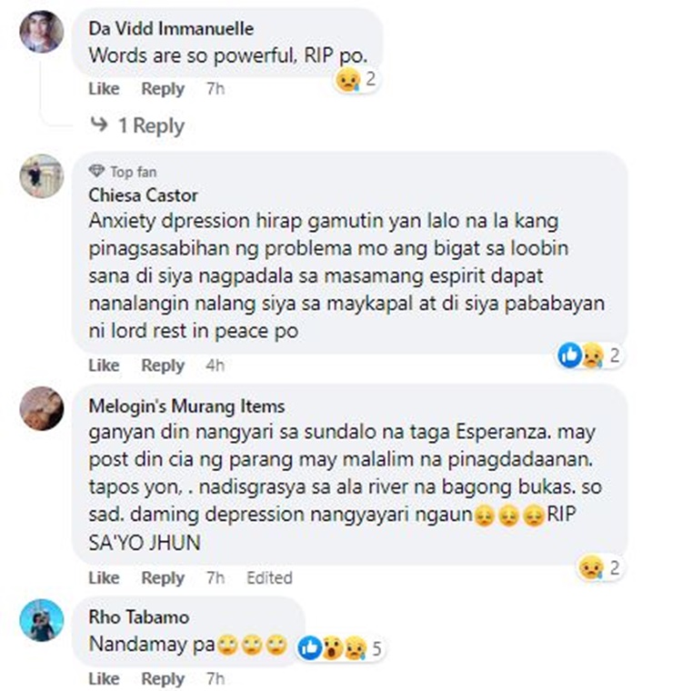Click the Top fan diamond badge icon
The width and height of the screenshot is (682, 691).
click(x=96, y=171)
